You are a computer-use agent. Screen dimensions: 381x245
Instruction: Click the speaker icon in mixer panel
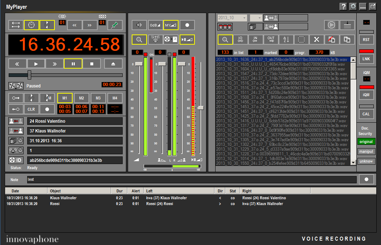click(x=139, y=25)
